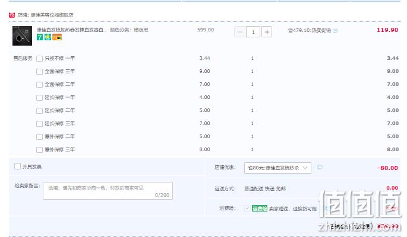This screenshot has width=407, height=237.
Task: Open the 康佳美容仪器旗舰店 store link
Action: point(52,15)
